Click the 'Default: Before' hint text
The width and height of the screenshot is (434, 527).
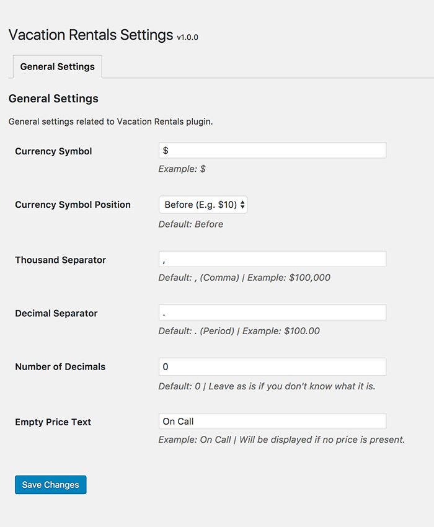[x=190, y=224]
